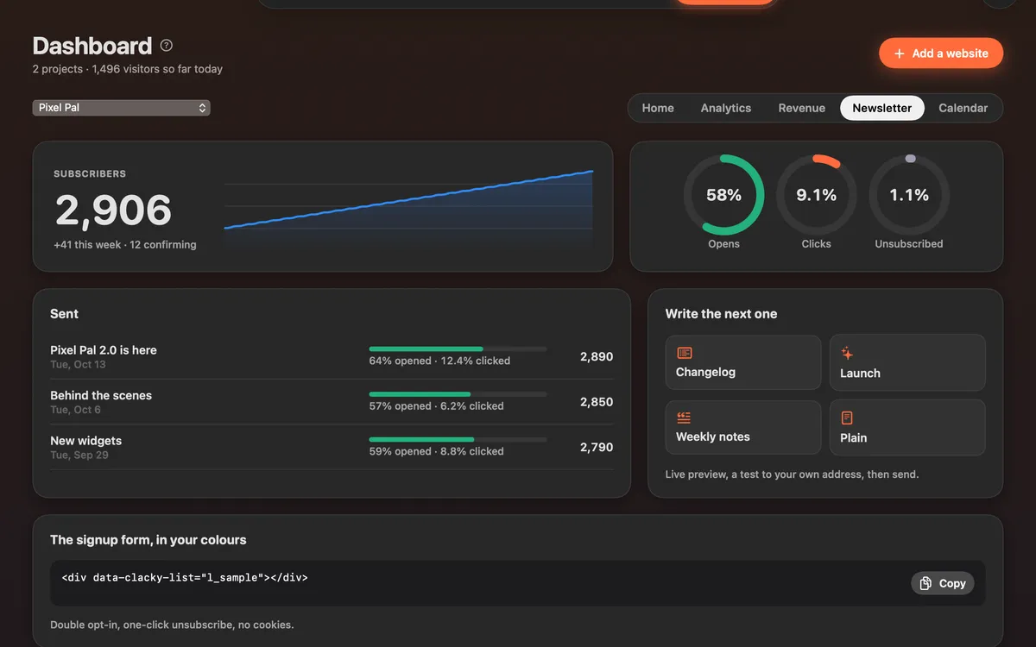Select the Plain newsletter template

907,427
